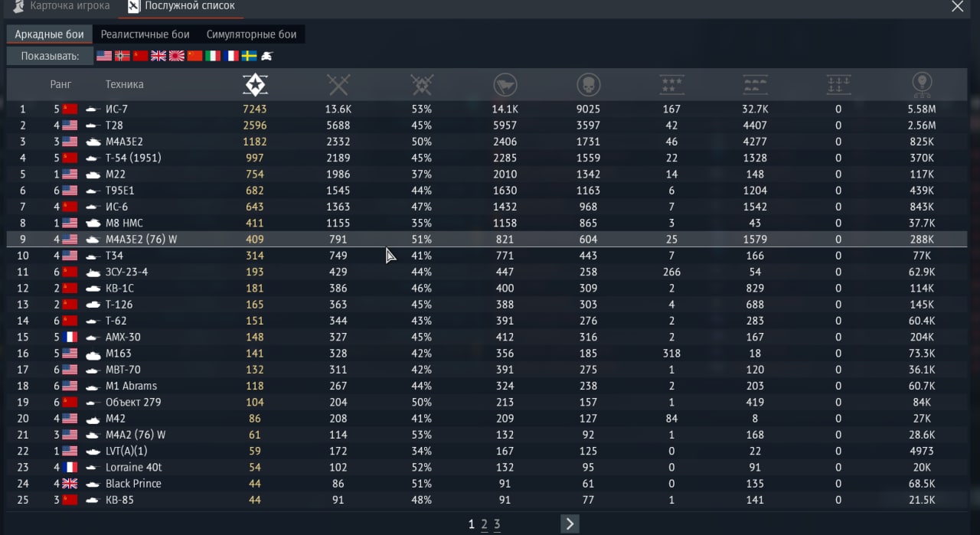
Task: Toggle the Great Britain flag filter
Action: [x=158, y=56]
